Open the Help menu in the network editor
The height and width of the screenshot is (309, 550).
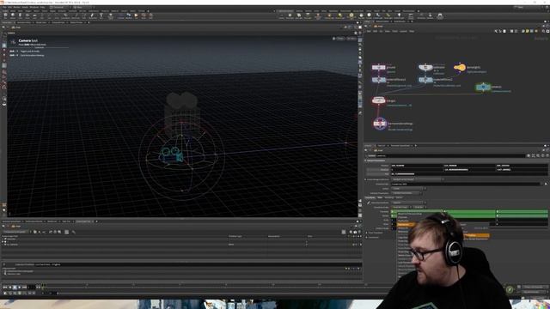click(412, 31)
